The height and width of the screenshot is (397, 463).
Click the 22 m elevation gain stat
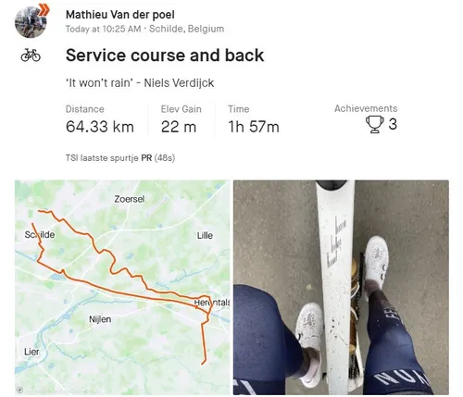click(179, 127)
